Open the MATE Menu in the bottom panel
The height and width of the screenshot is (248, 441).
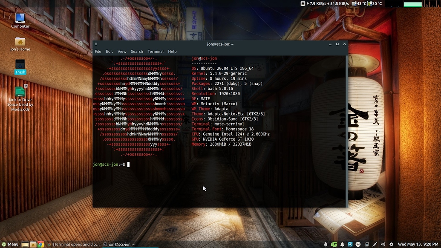tap(9, 244)
